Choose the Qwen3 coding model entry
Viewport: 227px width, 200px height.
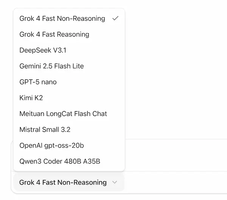(x=69, y=161)
